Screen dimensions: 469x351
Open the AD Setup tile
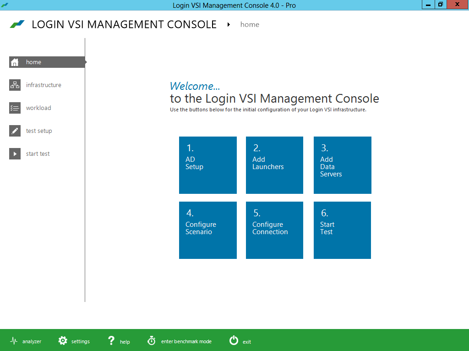[207, 165]
